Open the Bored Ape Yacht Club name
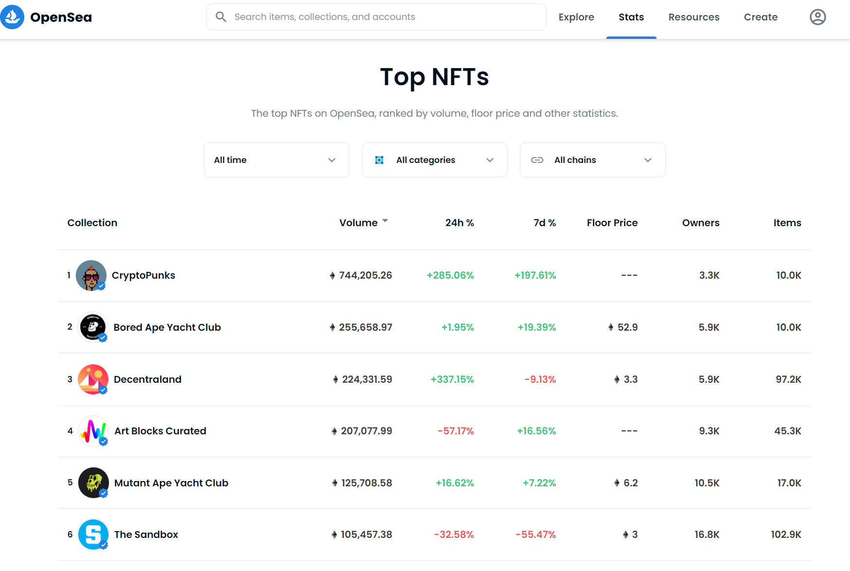The image size is (850, 571). tap(167, 327)
